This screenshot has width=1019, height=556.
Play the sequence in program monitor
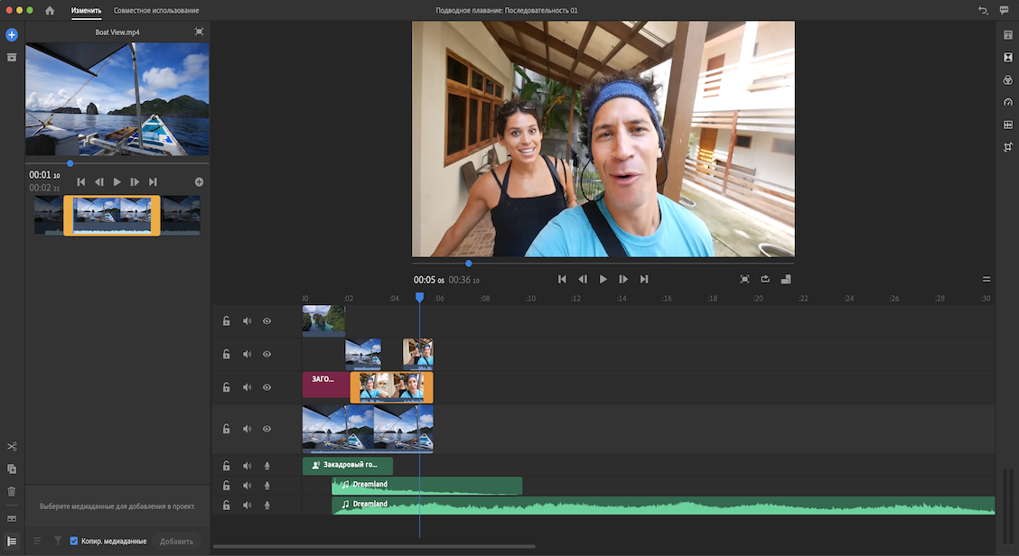(603, 279)
